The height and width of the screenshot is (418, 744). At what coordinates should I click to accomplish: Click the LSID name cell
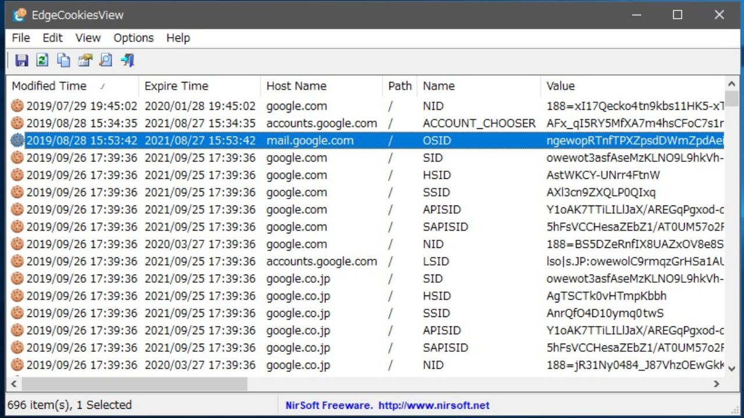[x=435, y=261]
